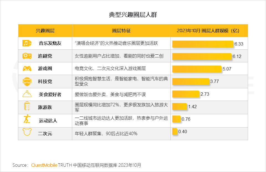This screenshot has height=172, width=266.
Task: Click the 旅游族 row label
Action: pos(45,107)
